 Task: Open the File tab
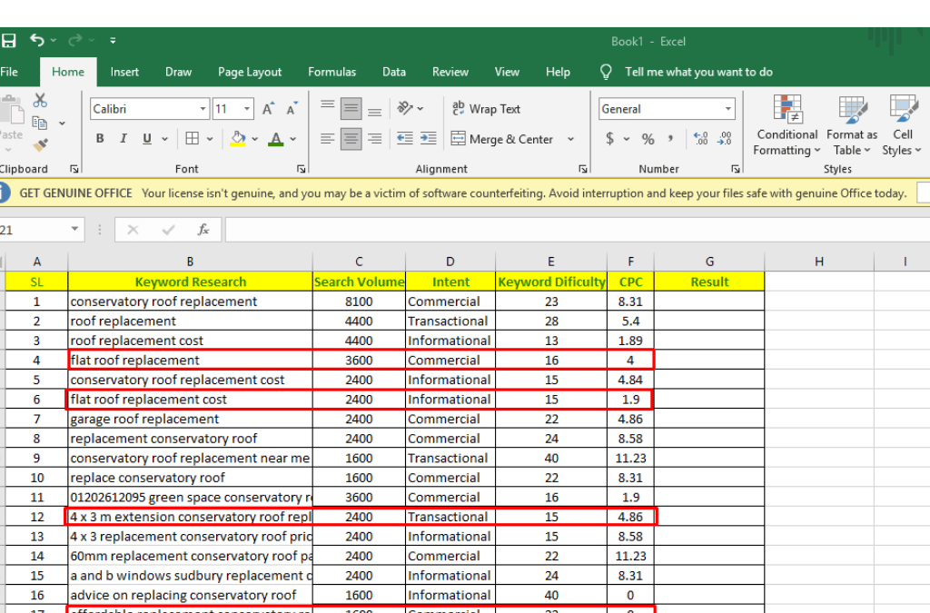coord(9,72)
